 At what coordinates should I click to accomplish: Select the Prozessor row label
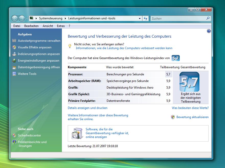[76, 74]
